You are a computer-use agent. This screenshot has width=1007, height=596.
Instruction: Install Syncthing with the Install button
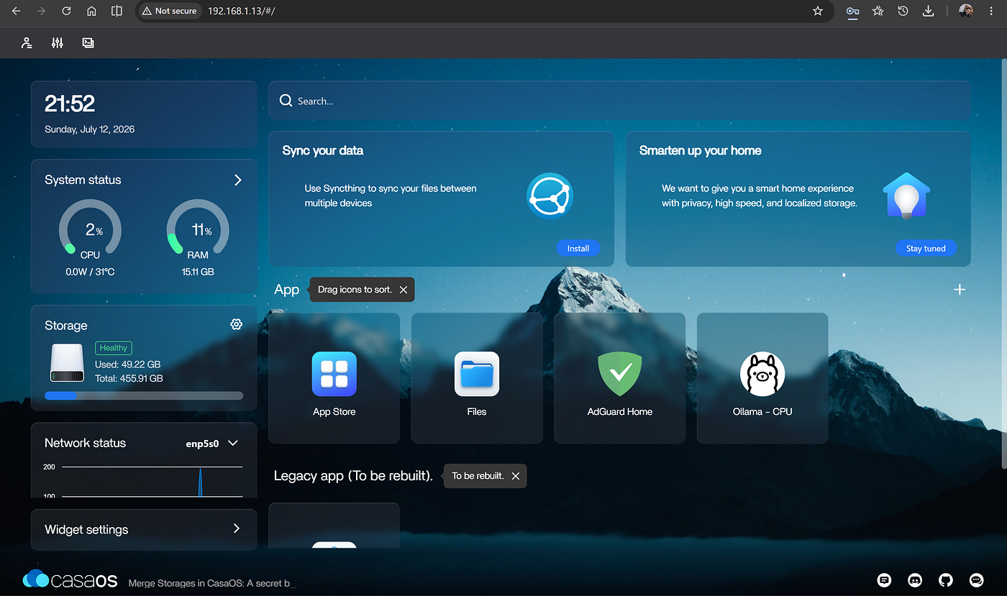[578, 248]
